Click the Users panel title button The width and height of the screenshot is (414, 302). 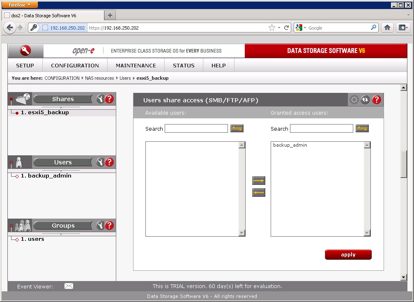pyautogui.click(x=63, y=162)
